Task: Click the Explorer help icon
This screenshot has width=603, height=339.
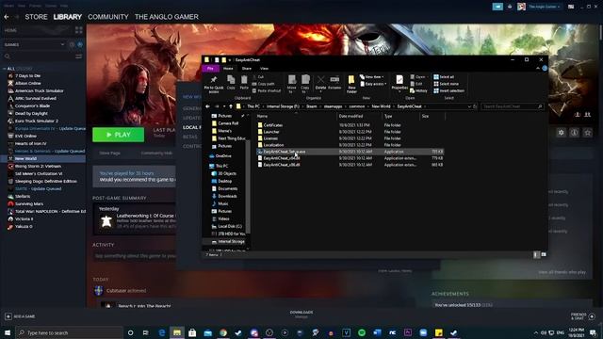Action: 545,69
